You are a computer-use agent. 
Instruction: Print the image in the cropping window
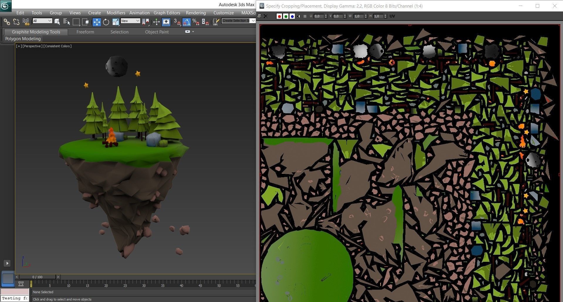pyautogui.click(x=259, y=16)
